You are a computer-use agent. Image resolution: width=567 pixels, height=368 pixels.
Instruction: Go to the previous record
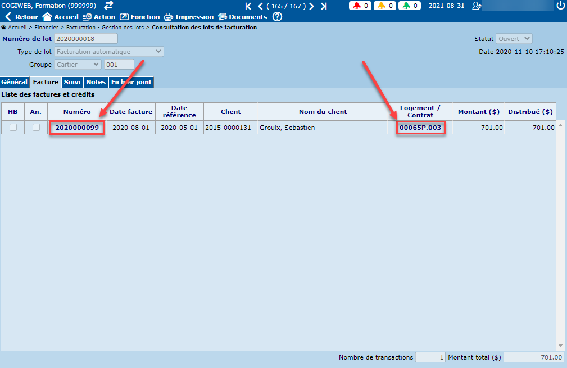[x=260, y=6]
